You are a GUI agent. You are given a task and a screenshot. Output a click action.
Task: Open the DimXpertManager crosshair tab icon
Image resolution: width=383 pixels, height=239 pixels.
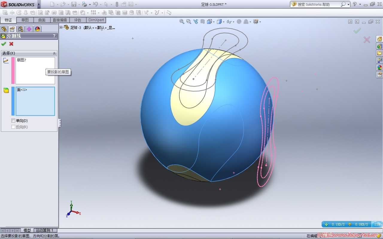(x=29, y=29)
